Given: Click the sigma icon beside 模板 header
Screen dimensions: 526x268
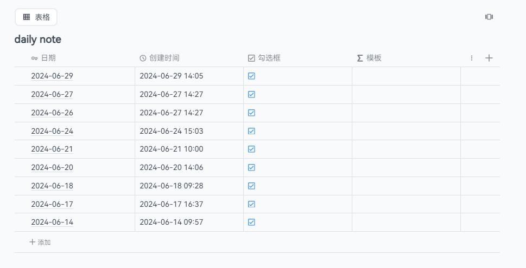Looking at the screenshot, I should tap(360, 58).
